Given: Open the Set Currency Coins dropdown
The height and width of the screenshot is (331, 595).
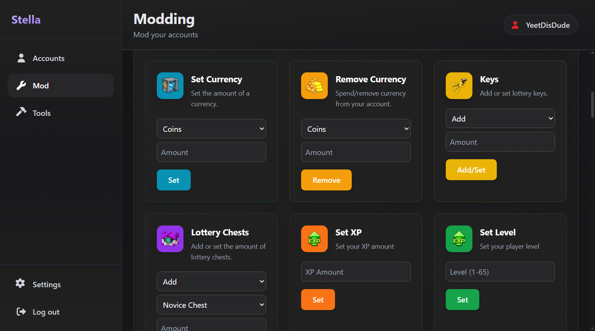Looking at the screenshot, I should pyautogui.click(x=211, y=129).
